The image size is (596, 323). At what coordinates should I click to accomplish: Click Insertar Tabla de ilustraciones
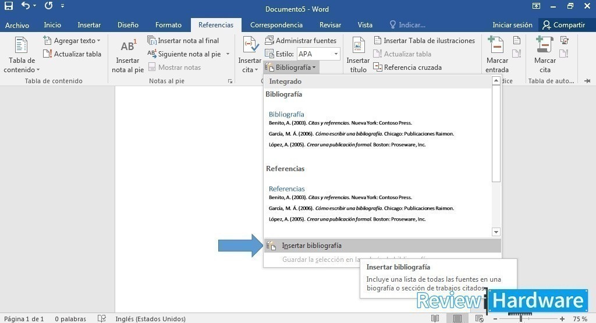coord(424,41)
